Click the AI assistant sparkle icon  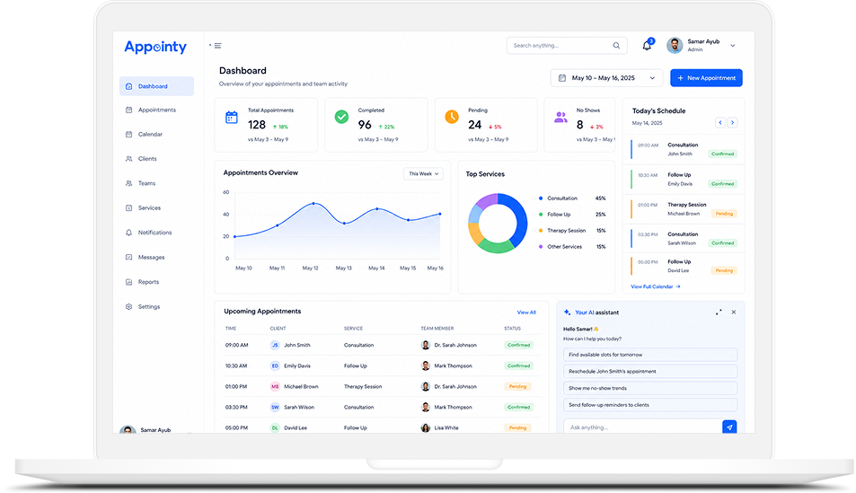click(567, 313)
